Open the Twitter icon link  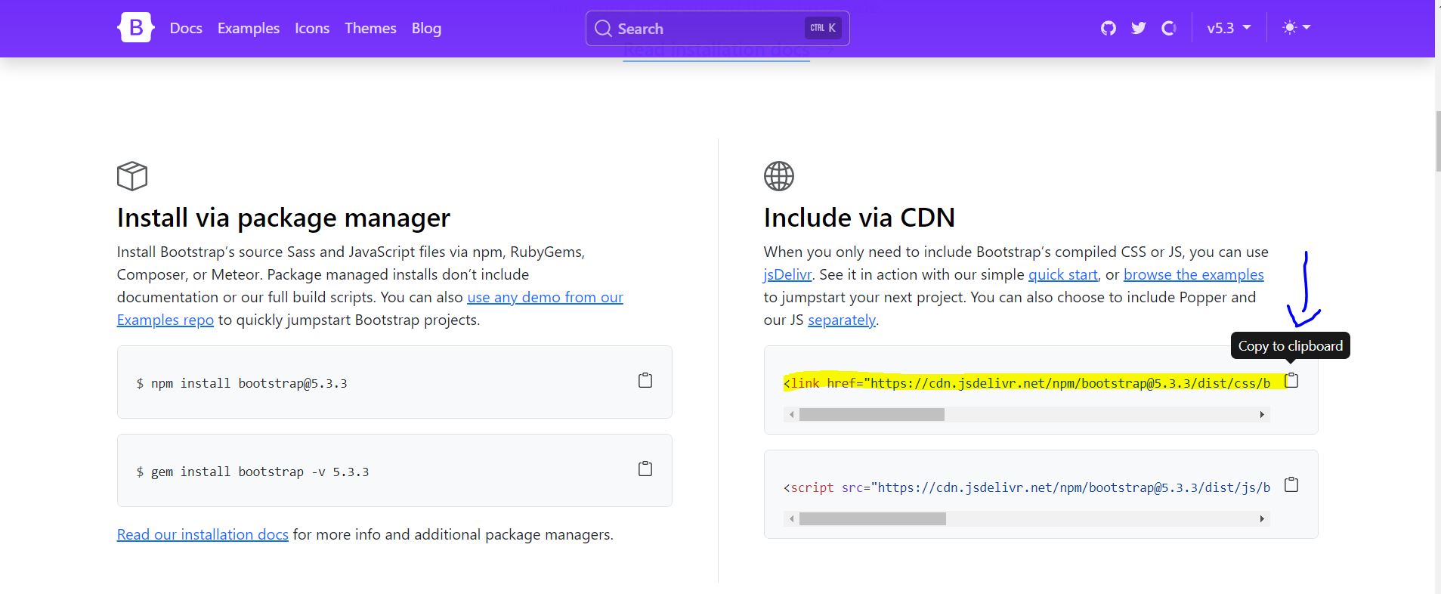pos(1139,28)
